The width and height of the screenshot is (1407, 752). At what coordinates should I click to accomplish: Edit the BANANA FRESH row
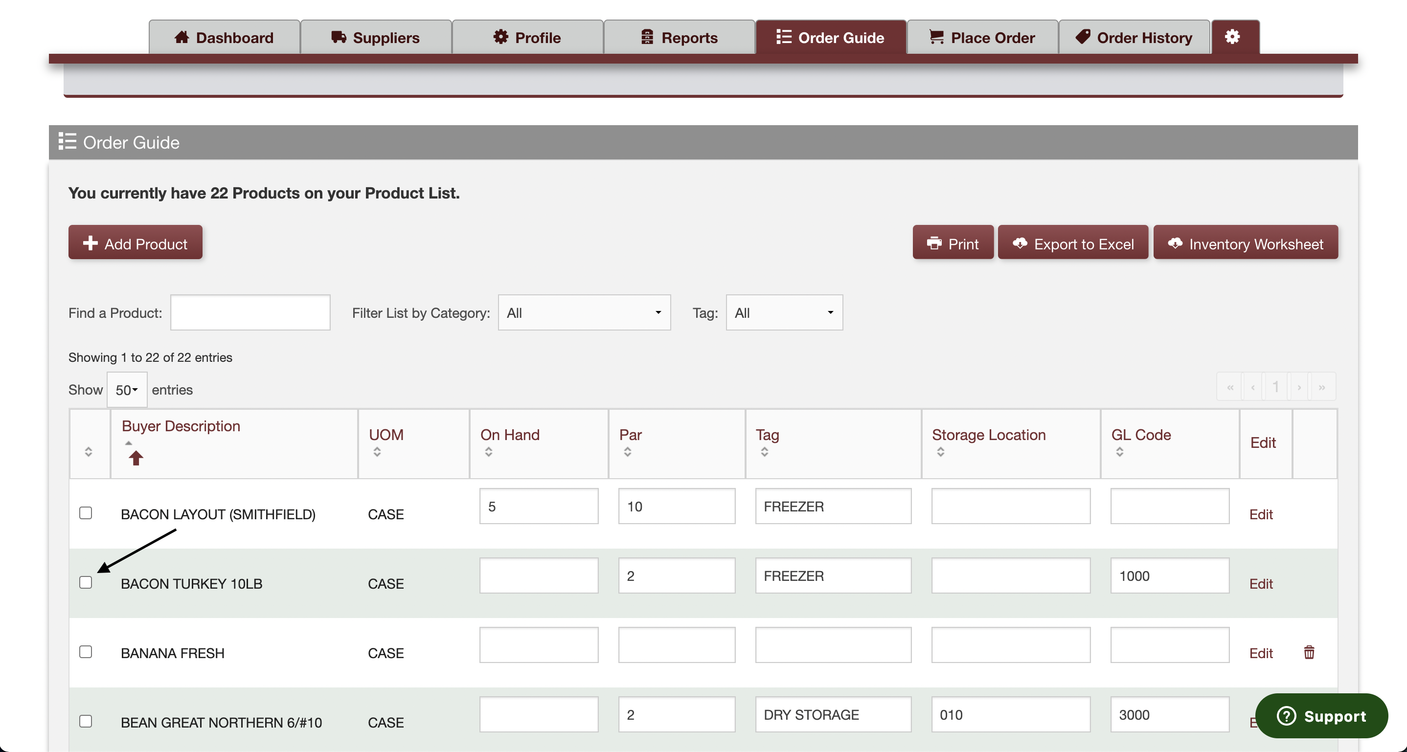click(1261, 653)
